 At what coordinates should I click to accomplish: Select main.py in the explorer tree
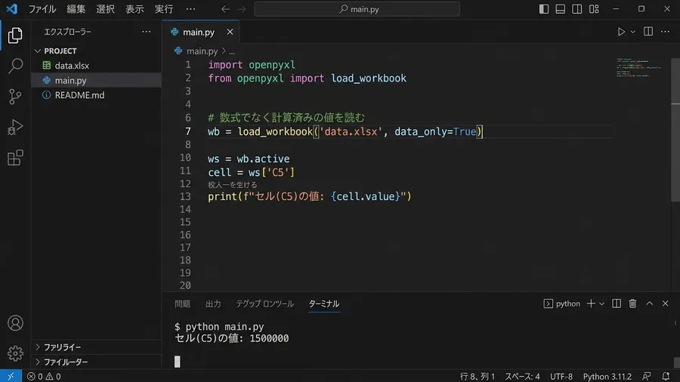96,80
